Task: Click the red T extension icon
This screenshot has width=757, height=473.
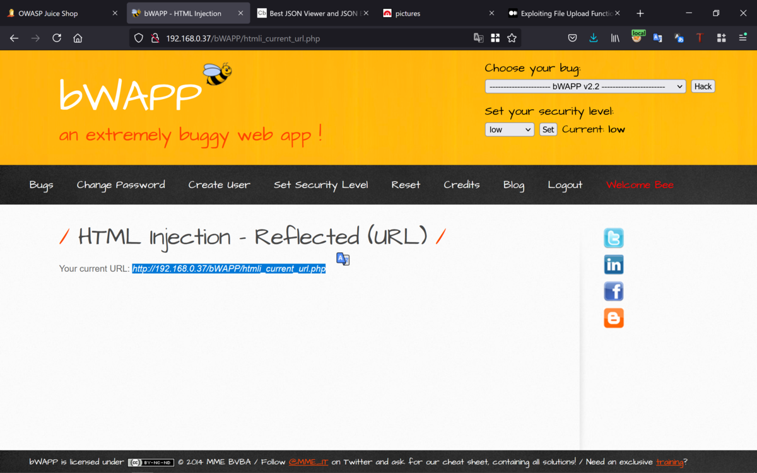Action: (x=700, y=38)
